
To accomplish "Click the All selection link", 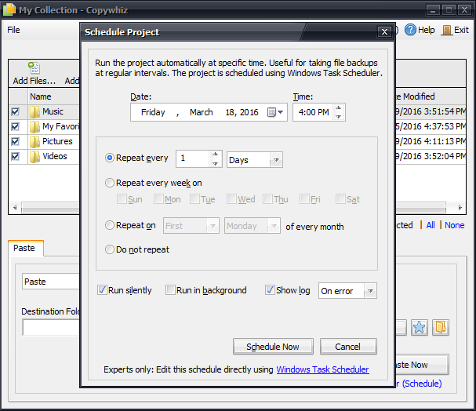I will pos(431,225).
